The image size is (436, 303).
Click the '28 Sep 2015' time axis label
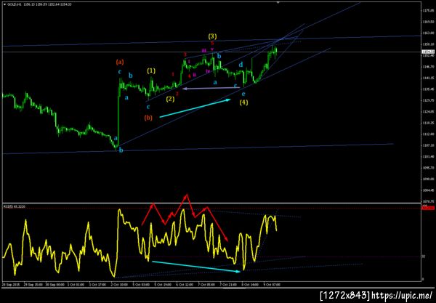pyautogui.click(x=10, y=285)
